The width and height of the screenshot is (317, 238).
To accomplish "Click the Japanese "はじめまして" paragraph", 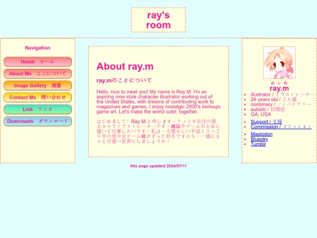I will pos(158,132).
